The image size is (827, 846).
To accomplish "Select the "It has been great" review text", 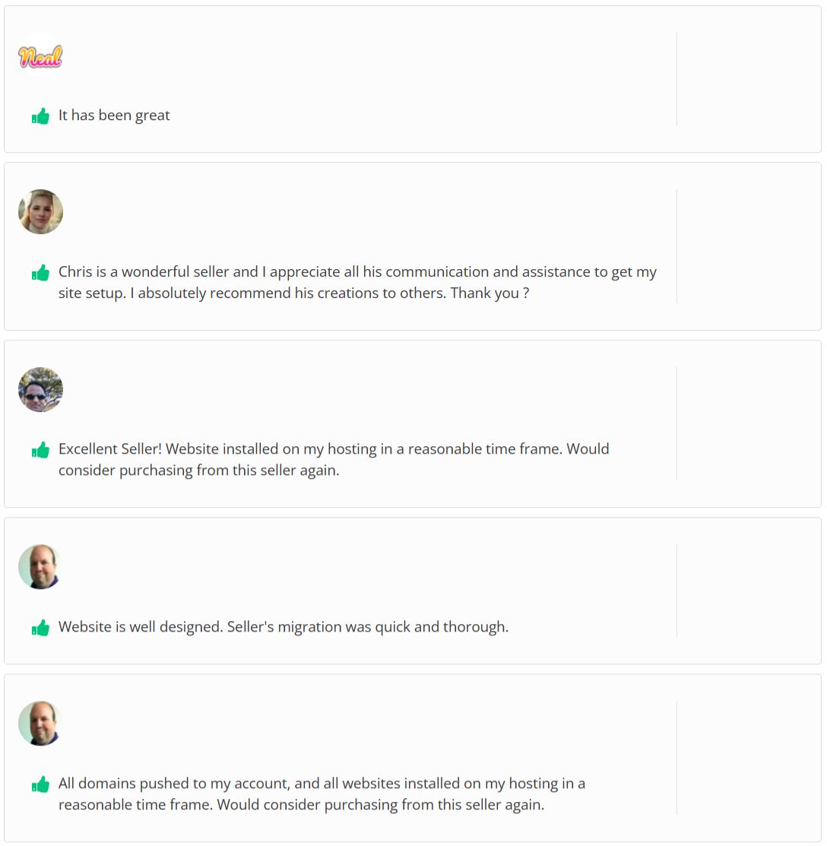I will coord(114,116).
